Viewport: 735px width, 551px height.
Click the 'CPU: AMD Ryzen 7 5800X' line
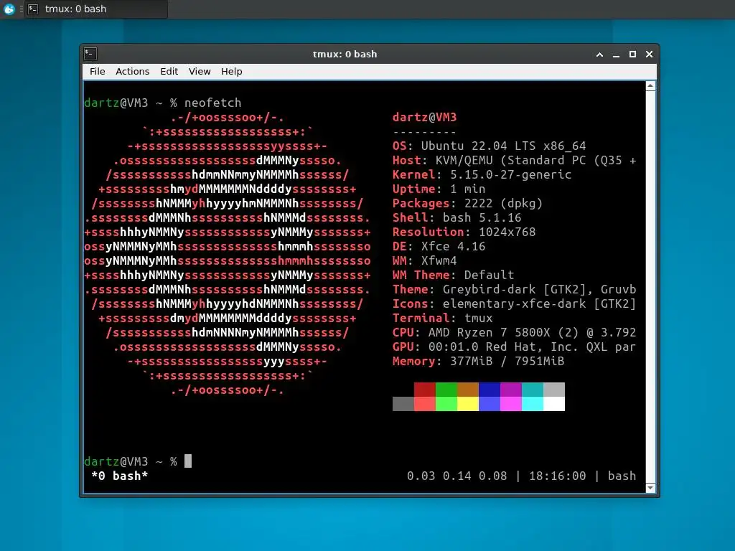click(514, 333)
